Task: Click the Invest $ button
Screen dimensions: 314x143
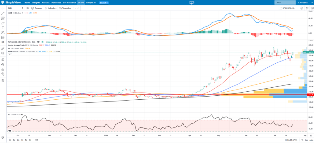Action: (x=104, y=3)
